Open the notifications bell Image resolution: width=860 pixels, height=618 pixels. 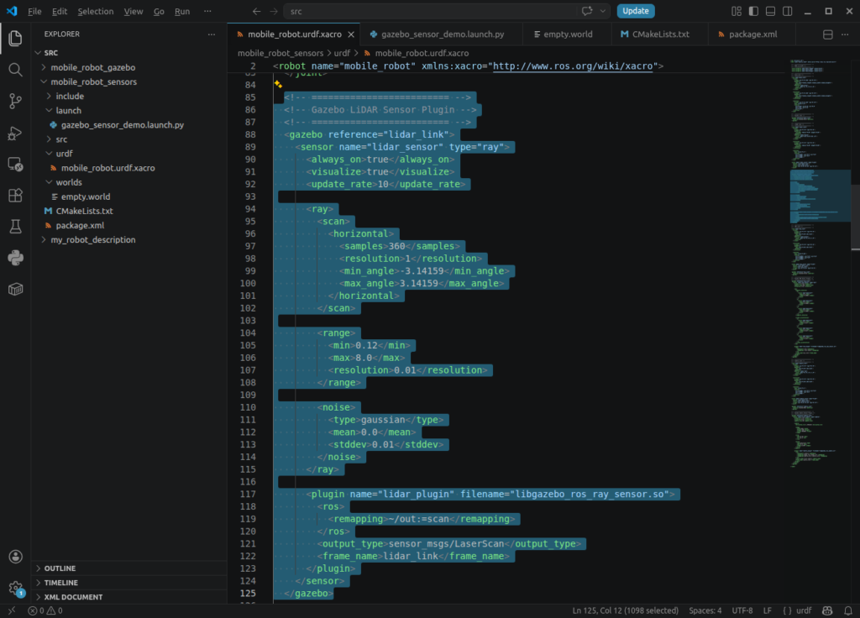pos(848,610)
